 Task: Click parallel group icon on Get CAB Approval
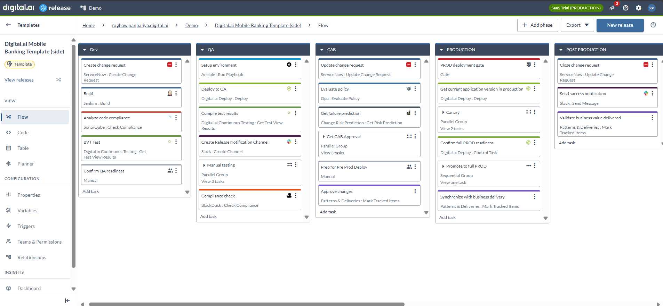click(x=409, y=136)
